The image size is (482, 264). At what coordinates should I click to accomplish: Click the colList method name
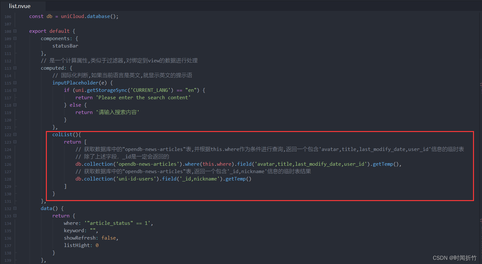pos(63,135)
